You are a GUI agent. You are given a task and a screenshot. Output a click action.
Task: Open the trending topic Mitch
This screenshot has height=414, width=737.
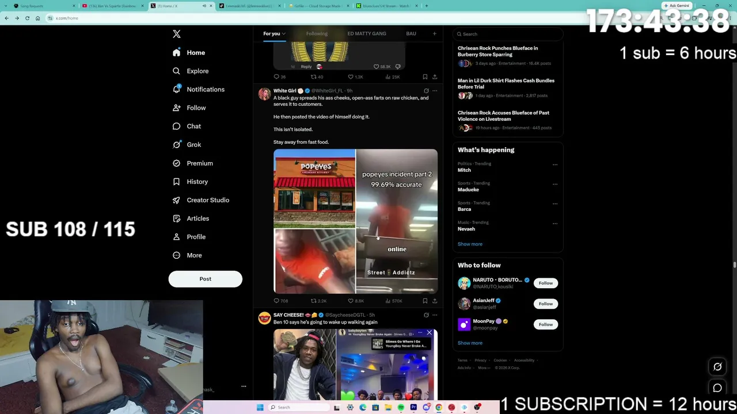[x=464, y=170]
